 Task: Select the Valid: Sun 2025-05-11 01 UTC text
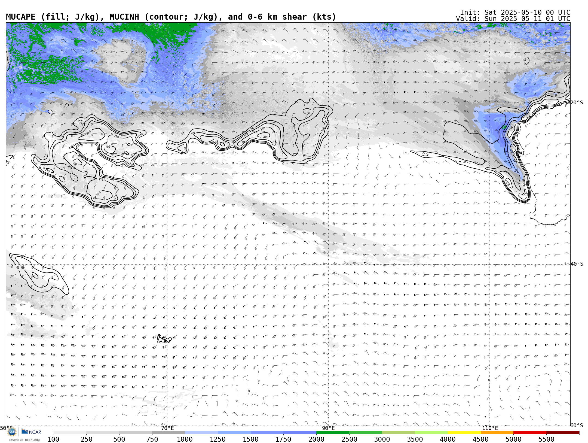[x=513, y=19]
